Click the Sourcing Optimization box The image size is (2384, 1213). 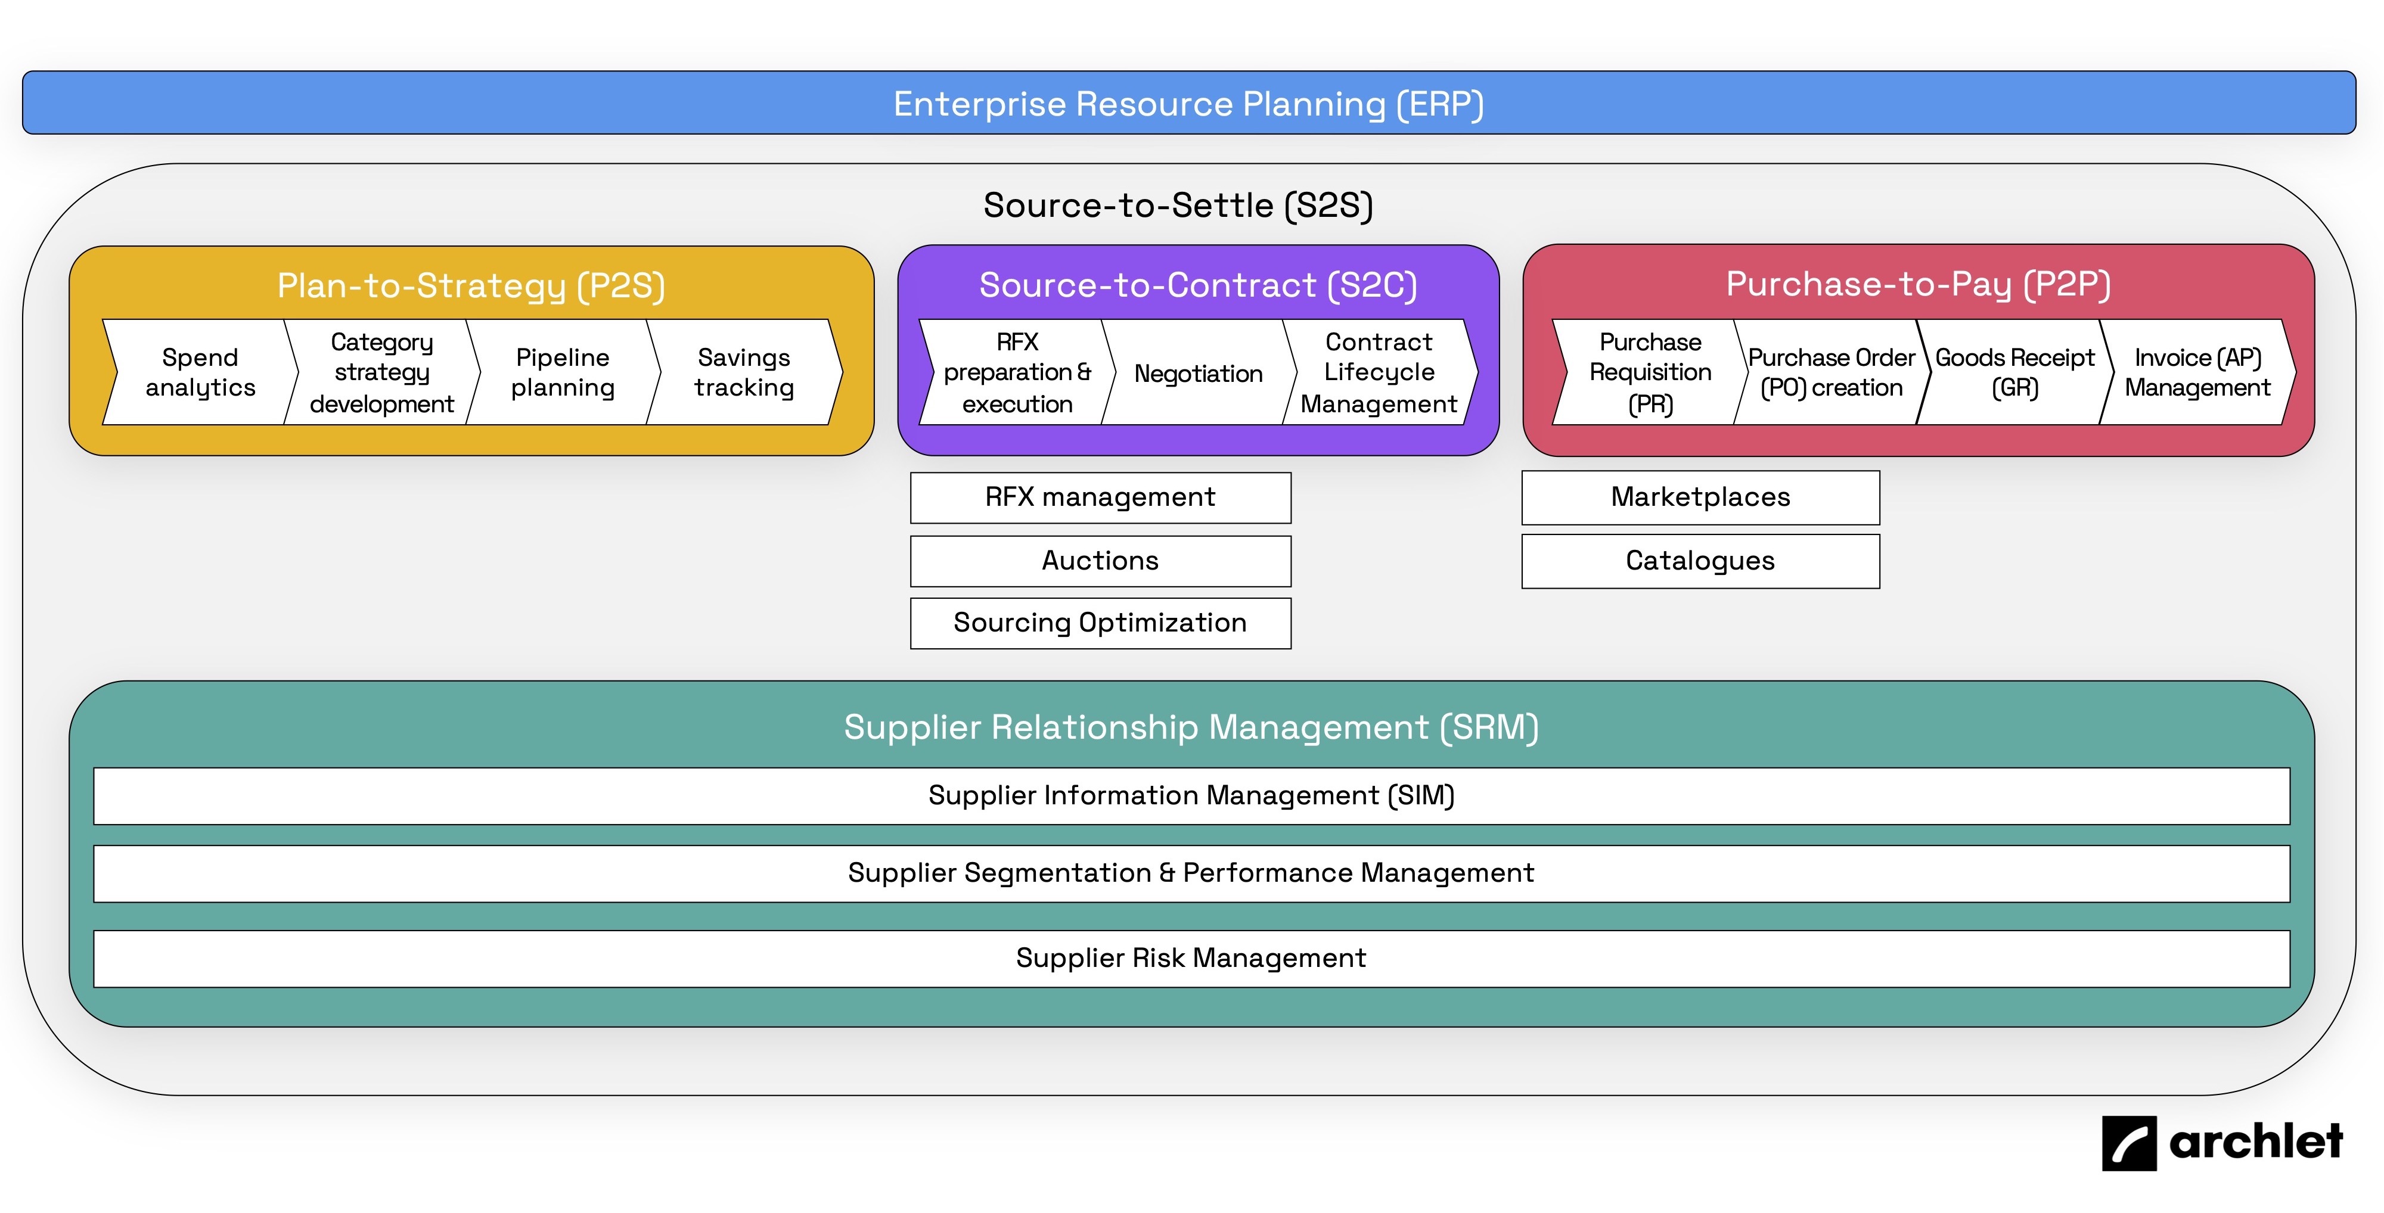pyautogui.click(x=1100, y=623)
